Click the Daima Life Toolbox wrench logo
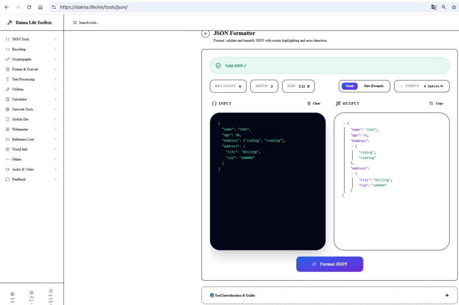459x305 pixels. [10, 22]
